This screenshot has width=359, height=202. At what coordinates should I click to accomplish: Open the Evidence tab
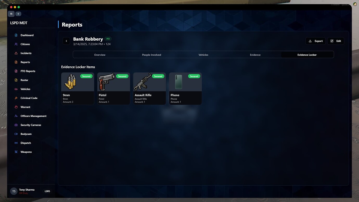tap(255, 55)
